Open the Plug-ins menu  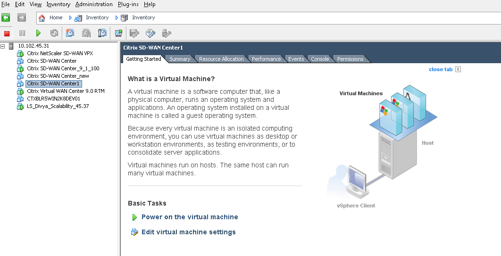tap(128, 4)
